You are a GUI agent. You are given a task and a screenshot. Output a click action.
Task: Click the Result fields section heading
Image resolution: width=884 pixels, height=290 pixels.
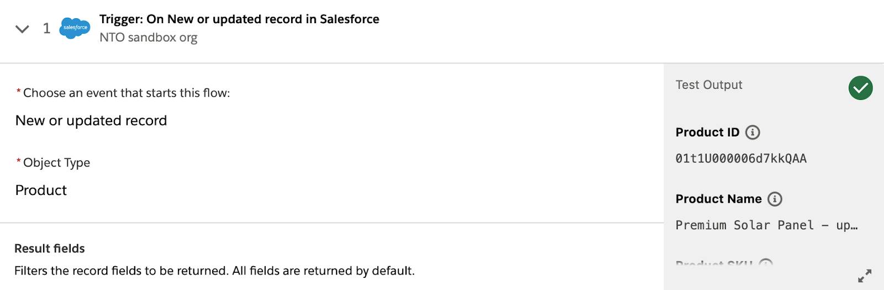[50, 249]
